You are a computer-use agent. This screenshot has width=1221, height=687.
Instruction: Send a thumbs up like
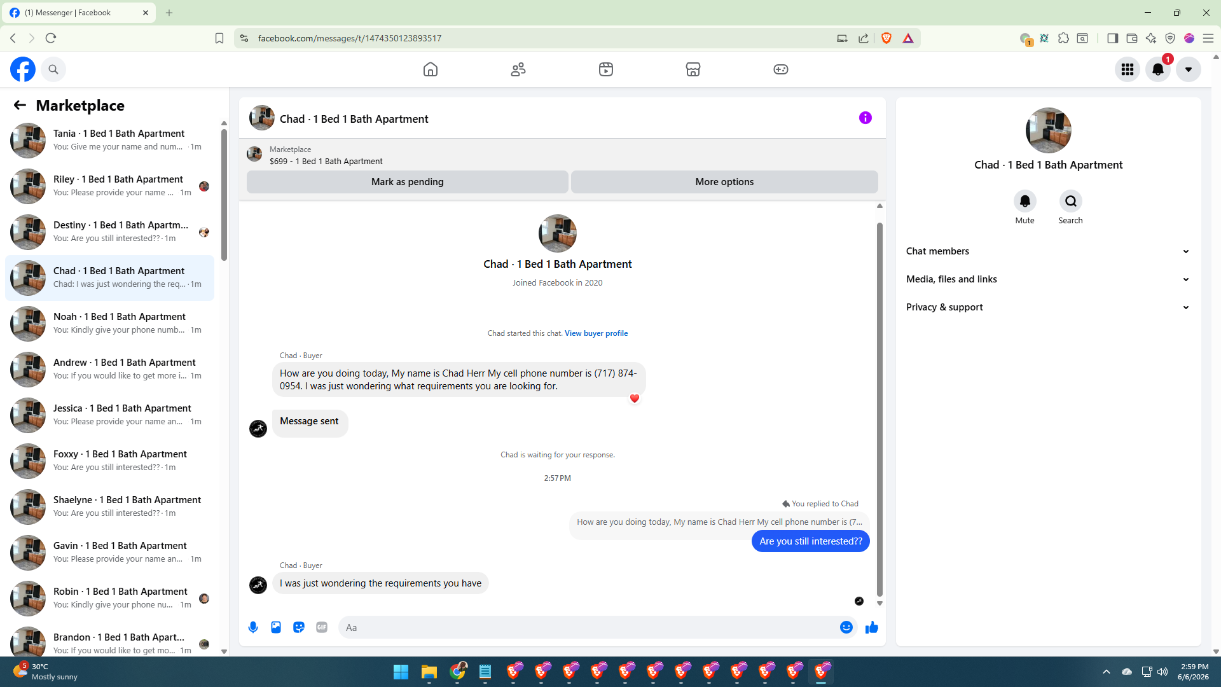point(872,627)
